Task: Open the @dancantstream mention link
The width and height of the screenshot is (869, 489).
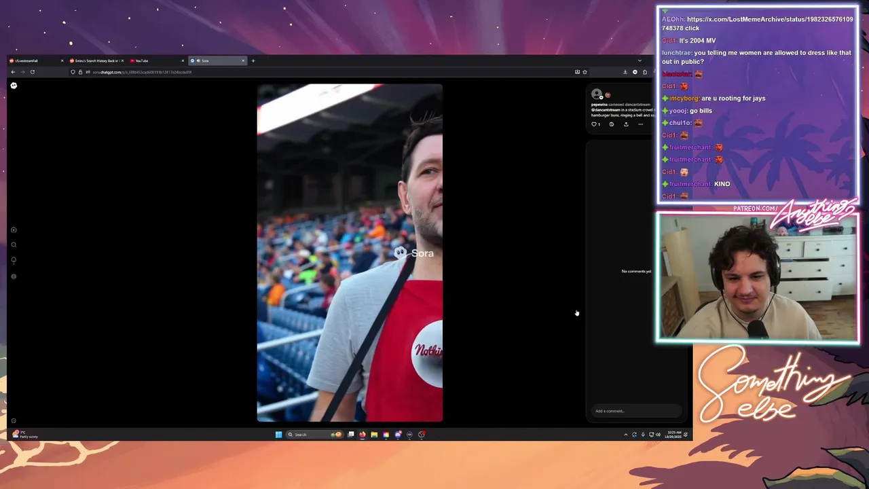Action: pos(606,110)
